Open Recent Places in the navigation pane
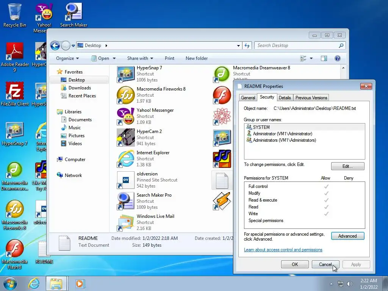The width and height of the screenshot is (388, 291). [x=78, y=96]
